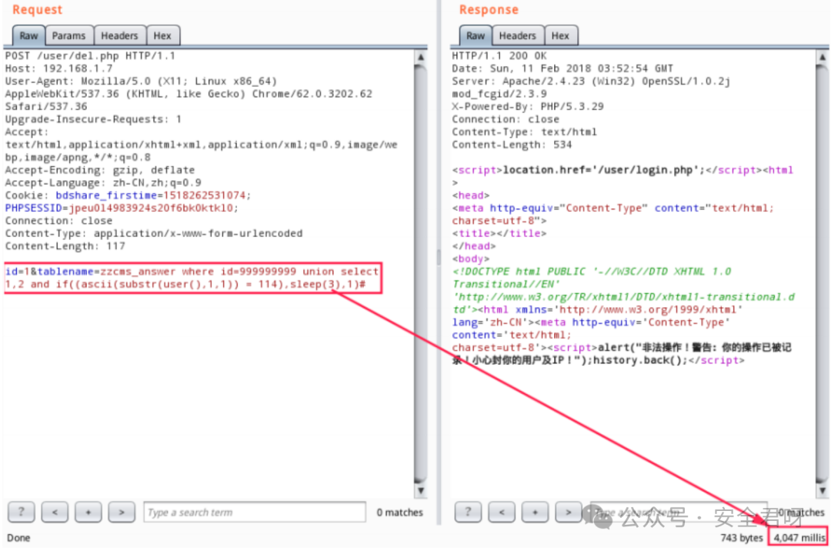
Task: Click Response scrollbar up arrow
Action: click(x=822, y=57)
